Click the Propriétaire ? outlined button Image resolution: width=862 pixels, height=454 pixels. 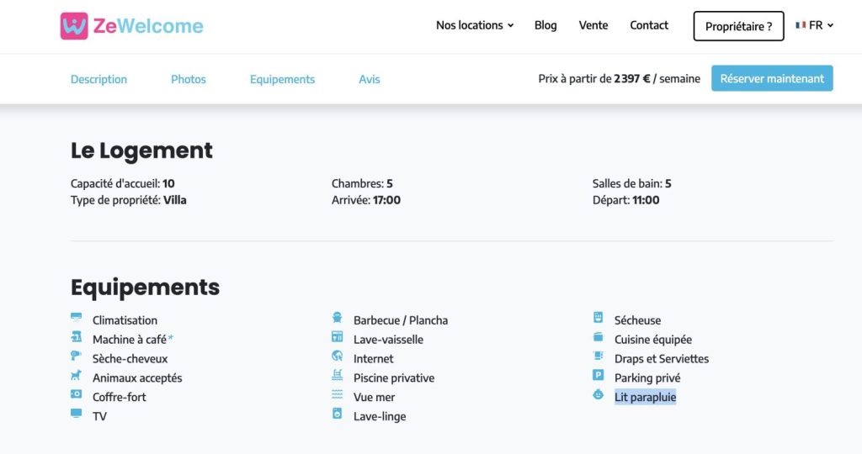(x=738, y=26)
